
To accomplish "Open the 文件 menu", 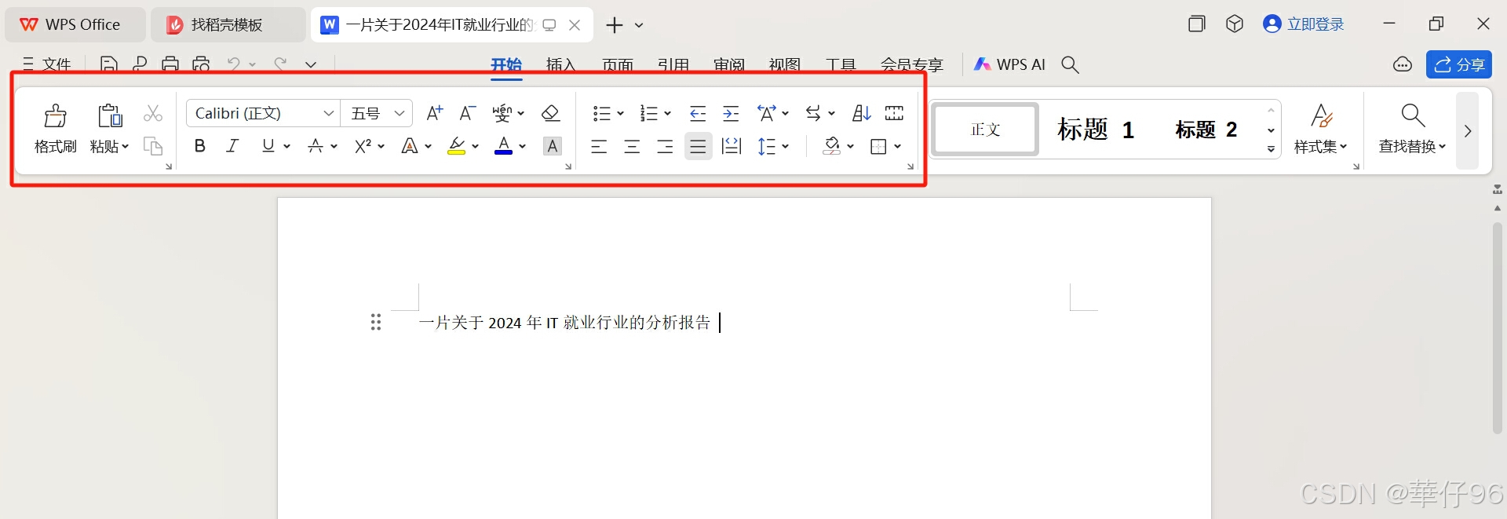I will point(47,65).
